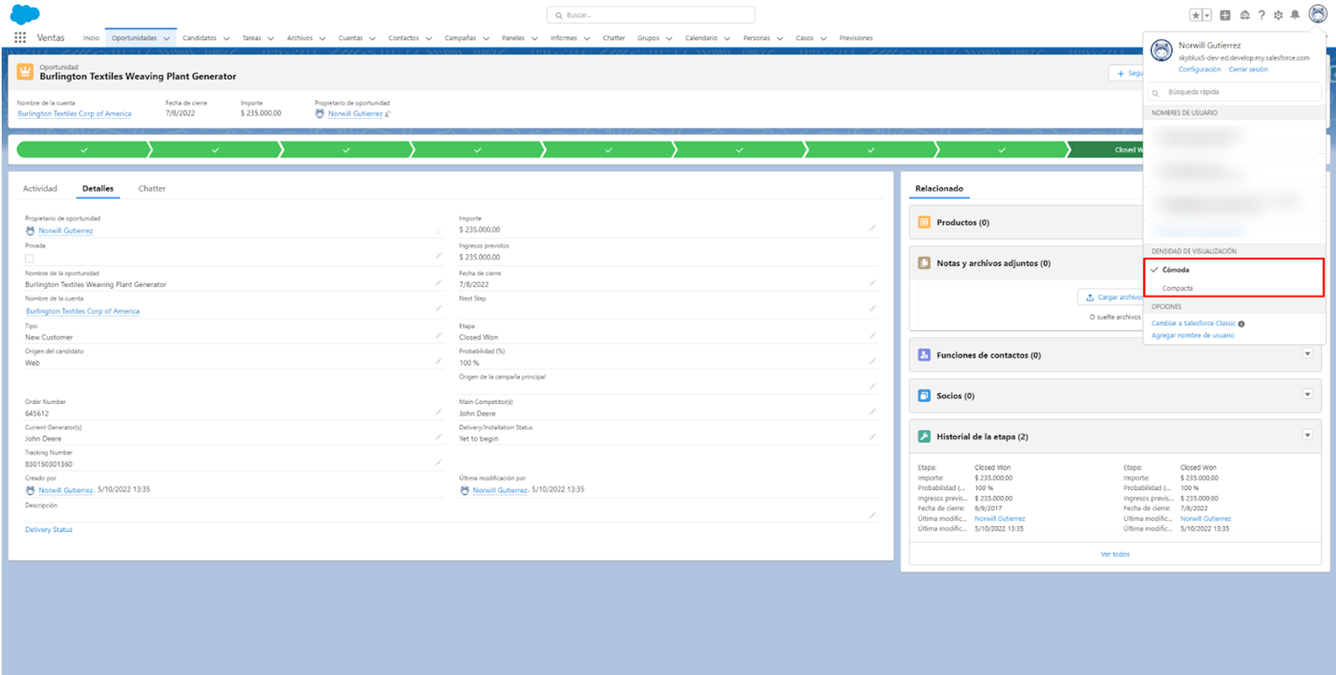Open the notifications bell

click(x=1295, y=15)
